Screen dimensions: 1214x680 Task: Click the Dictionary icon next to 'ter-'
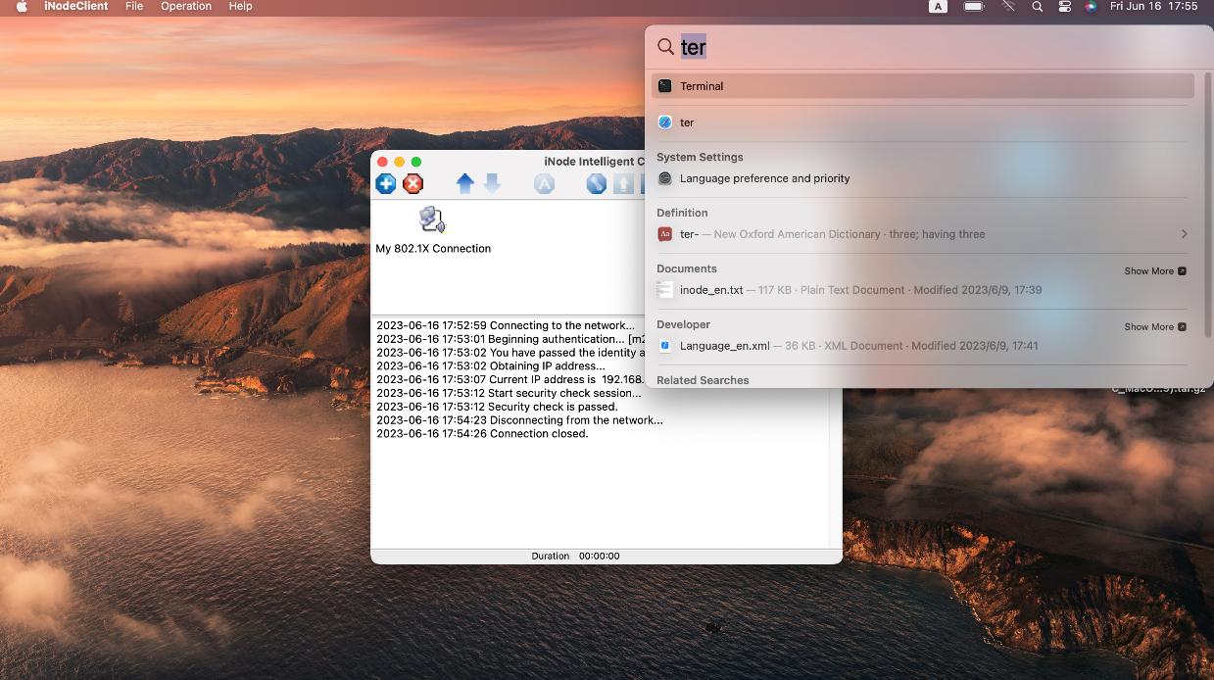tap(665, 234)
